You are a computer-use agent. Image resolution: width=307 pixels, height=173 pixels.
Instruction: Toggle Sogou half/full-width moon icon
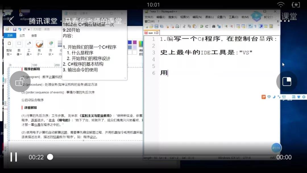274,97
